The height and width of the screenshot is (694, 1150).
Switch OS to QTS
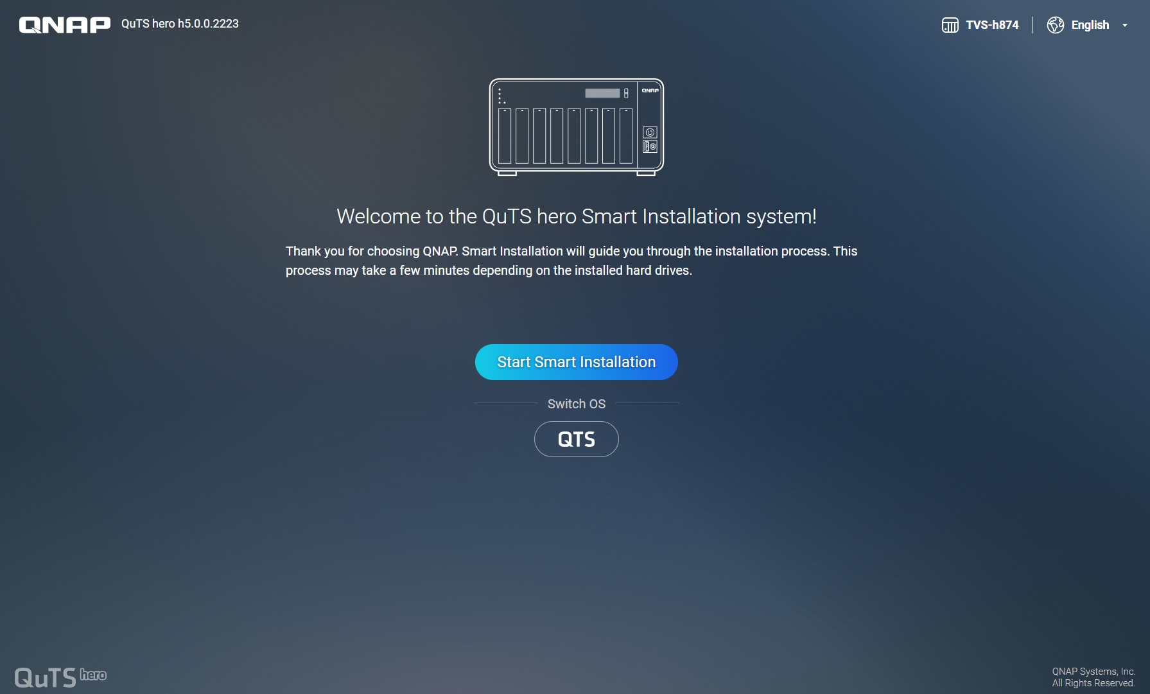pos(576,439)
